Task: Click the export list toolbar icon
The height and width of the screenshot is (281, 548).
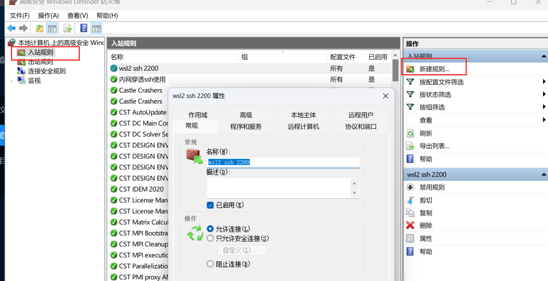Action: pos(67,28)
